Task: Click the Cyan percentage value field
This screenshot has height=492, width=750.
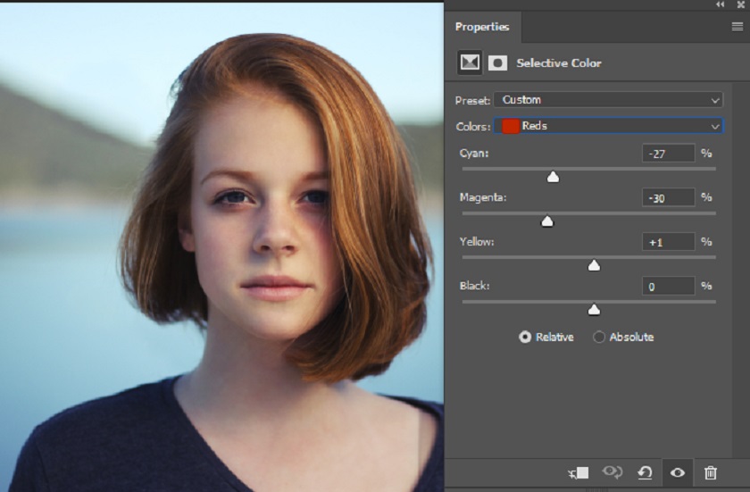Action: (668, 154)
